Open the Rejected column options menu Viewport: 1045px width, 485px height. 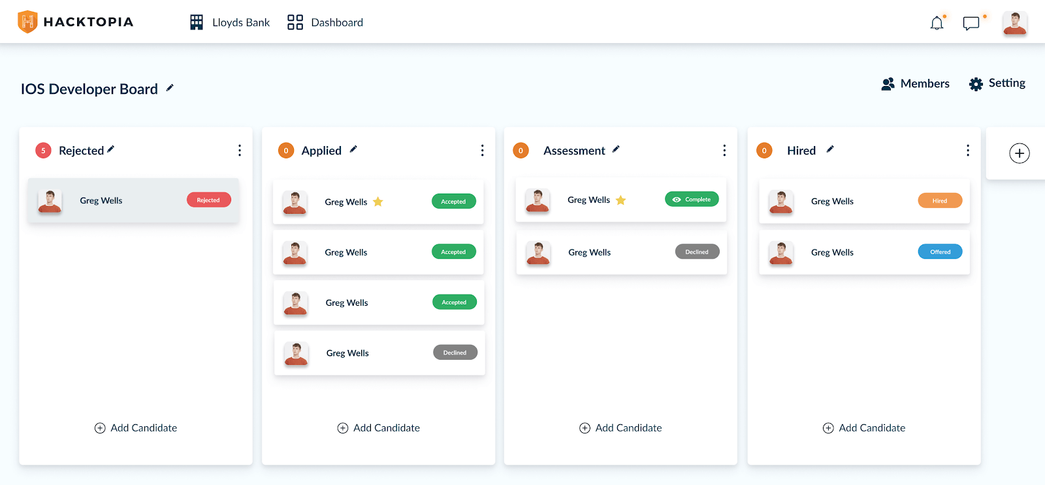[240, 151]
